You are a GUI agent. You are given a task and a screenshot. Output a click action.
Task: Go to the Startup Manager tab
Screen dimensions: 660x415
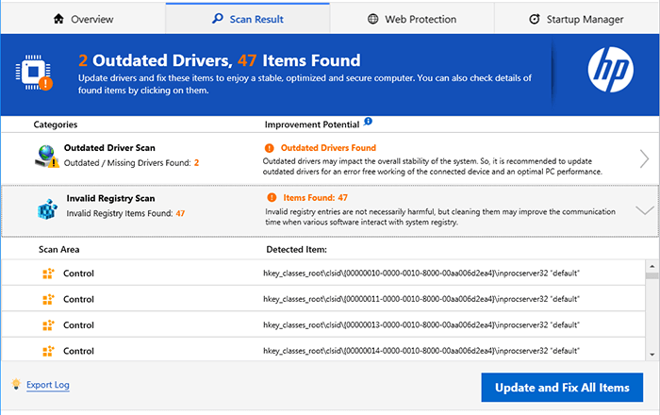tap(577, 19)
